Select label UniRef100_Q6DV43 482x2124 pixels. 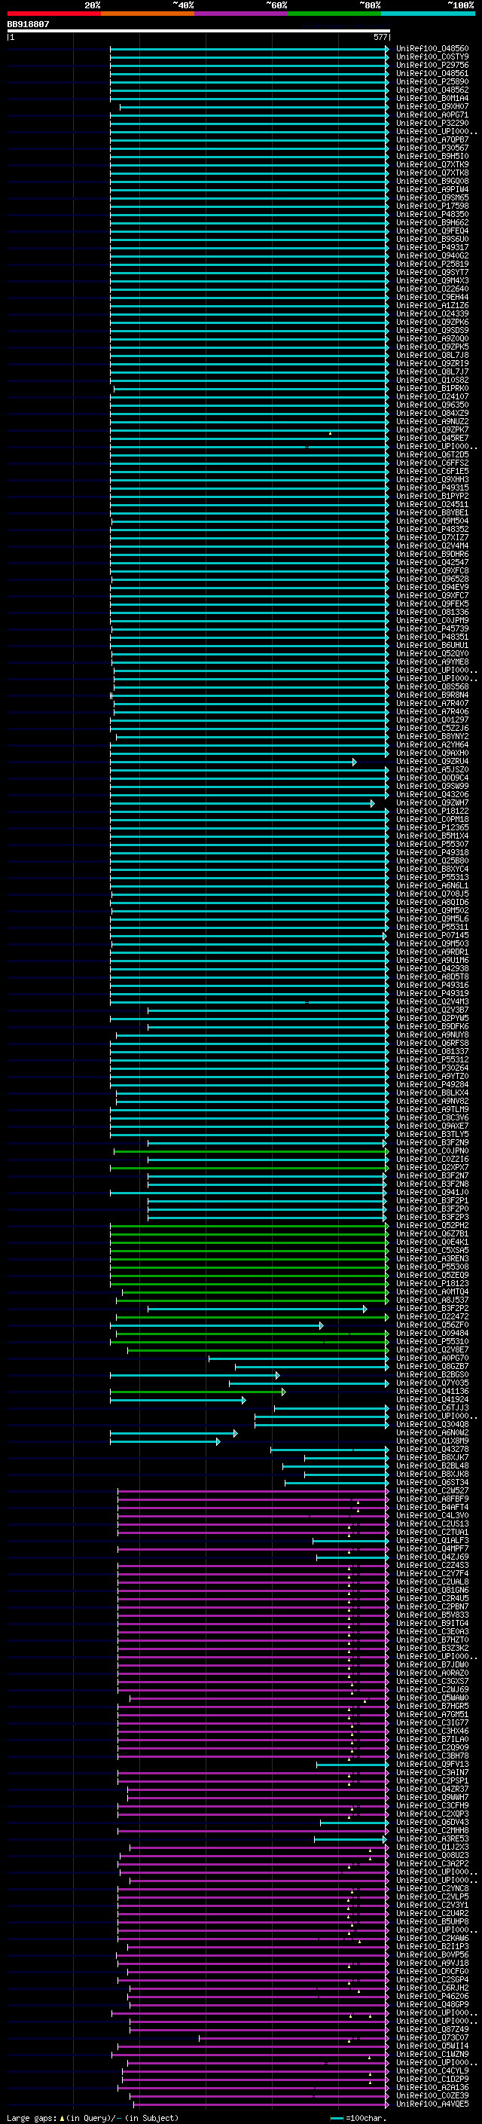coord(432,1822)
